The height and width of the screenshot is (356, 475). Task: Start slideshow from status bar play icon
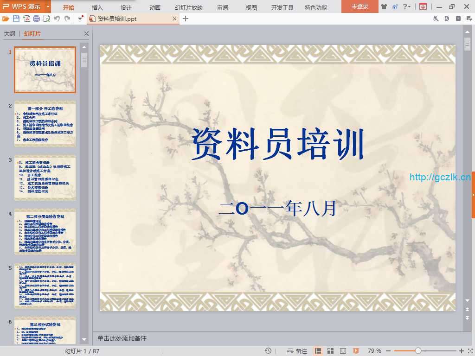[x=356, y=351]
